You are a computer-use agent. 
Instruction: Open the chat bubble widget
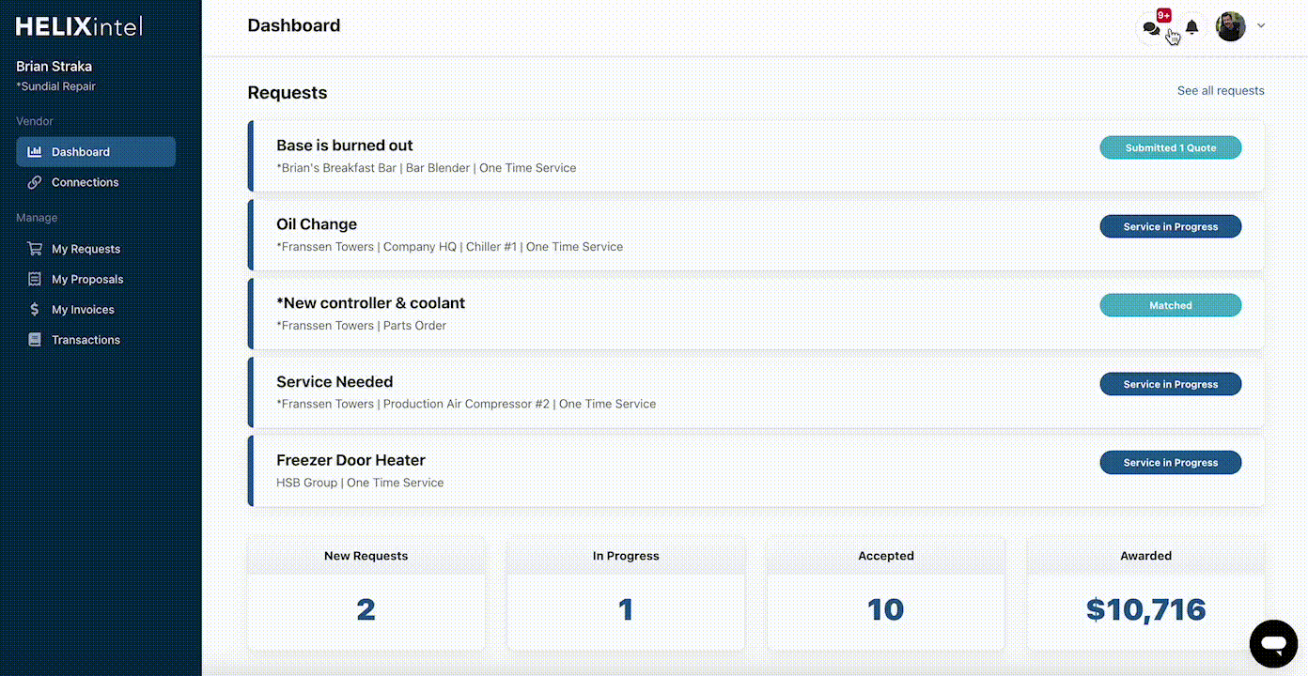pos(1273,643)
